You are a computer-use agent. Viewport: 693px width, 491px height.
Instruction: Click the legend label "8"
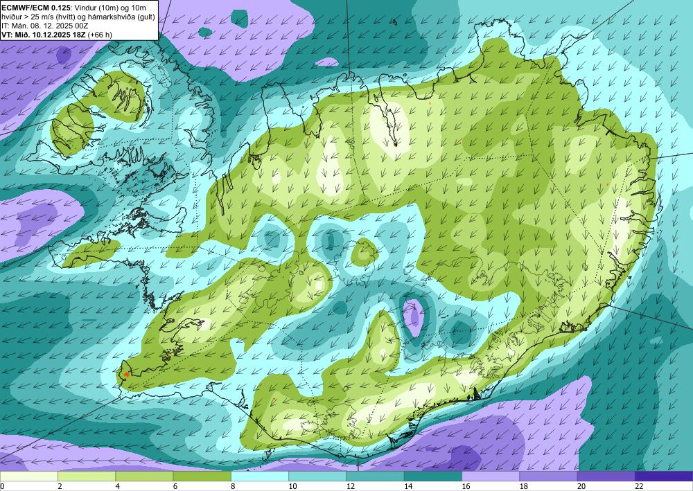233,486
